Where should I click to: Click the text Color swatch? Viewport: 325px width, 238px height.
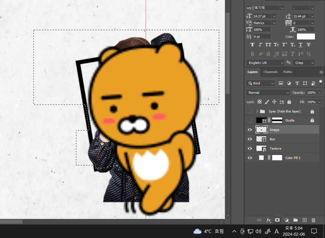(306, 36)
